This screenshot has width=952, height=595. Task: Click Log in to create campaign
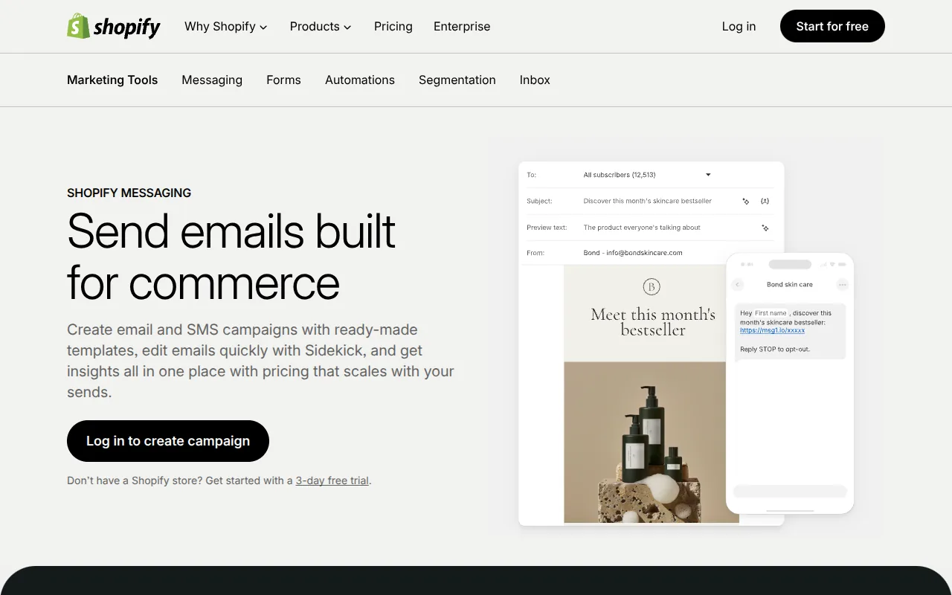(x=168, y=441)
